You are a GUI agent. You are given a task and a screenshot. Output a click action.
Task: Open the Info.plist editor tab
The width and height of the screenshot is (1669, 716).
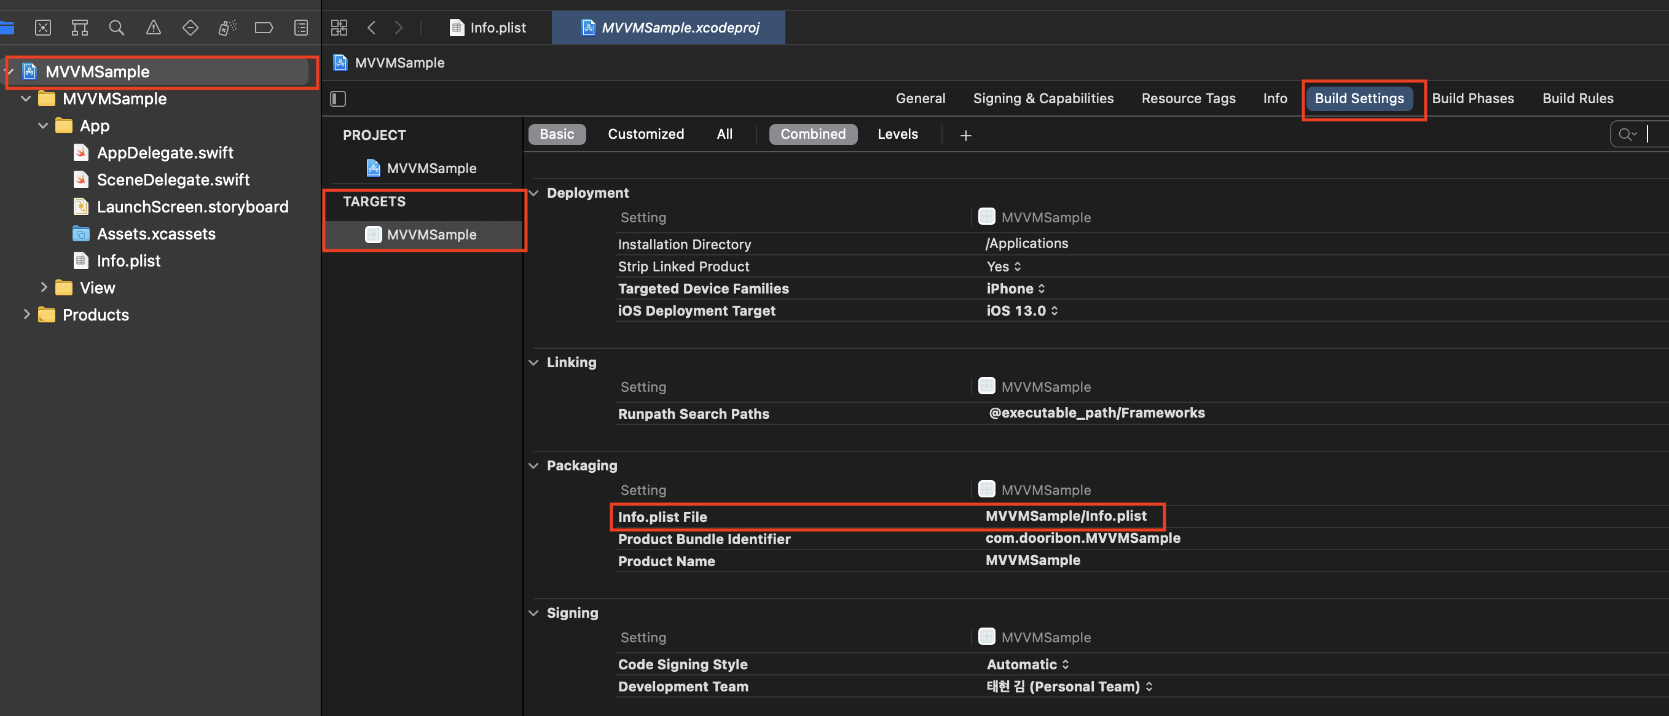point(490,27)
